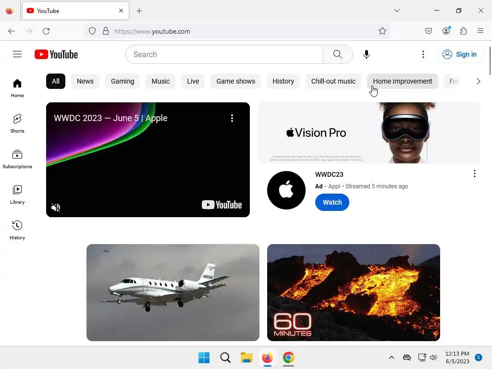Go back with browser back arrow
This screenshot has width=492, height=369.
tap(12, 31)
